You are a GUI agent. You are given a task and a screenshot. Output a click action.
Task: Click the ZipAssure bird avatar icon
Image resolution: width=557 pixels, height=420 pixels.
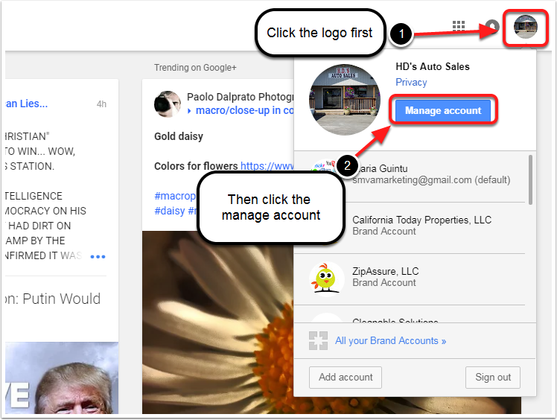click(x=326, y=279)
